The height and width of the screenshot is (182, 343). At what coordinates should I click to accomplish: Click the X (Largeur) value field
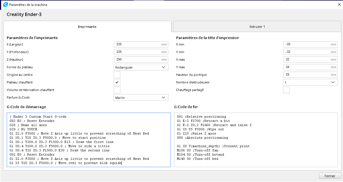(141, 44)
